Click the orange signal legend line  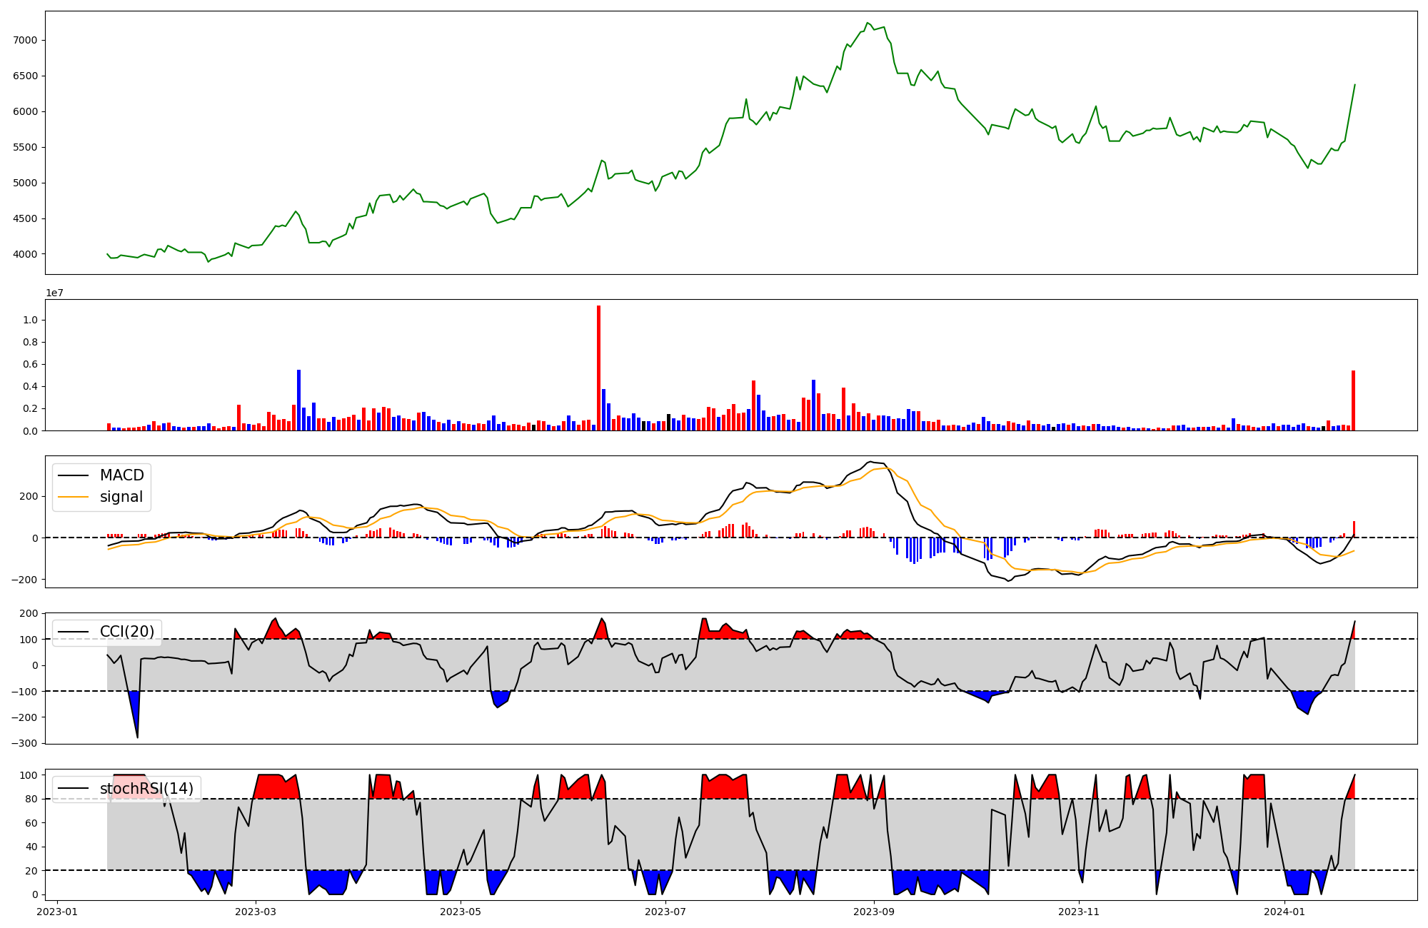(x=73, y=497)
